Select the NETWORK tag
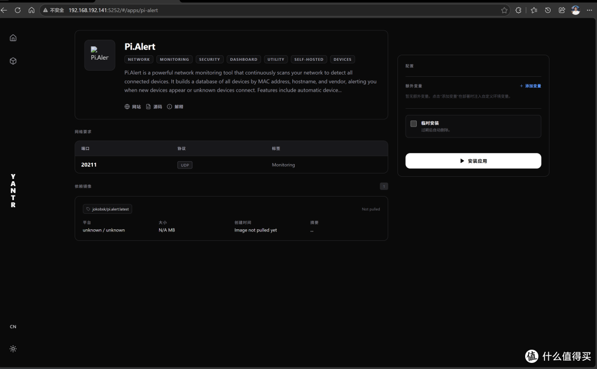597x369 pixels. (x=139, y=59)
